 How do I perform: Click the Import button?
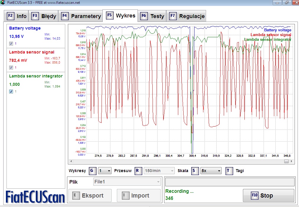click(139, 195)
